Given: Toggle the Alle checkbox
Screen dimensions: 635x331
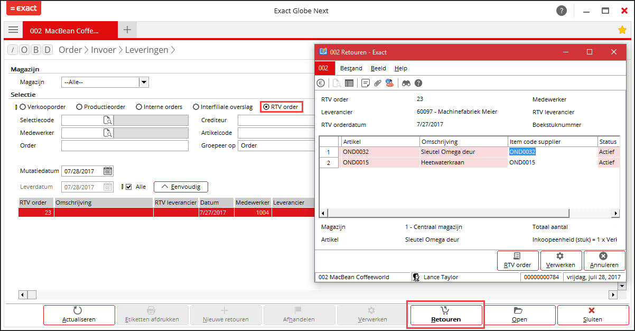Looking at the screenshot, I should 128,187.
